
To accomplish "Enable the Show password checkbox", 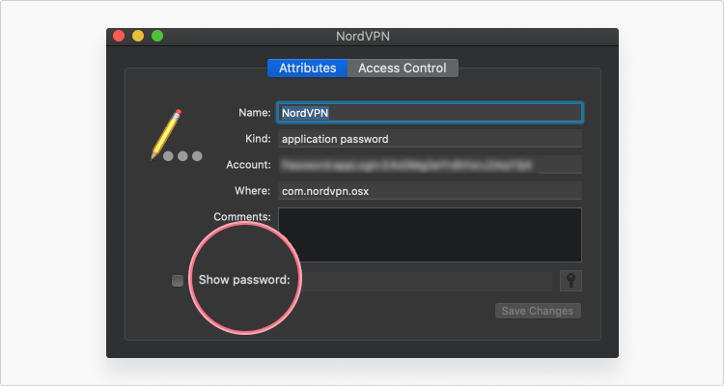I will (178, 281).
